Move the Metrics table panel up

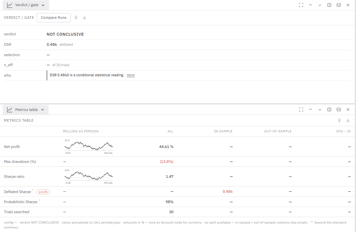310,110
